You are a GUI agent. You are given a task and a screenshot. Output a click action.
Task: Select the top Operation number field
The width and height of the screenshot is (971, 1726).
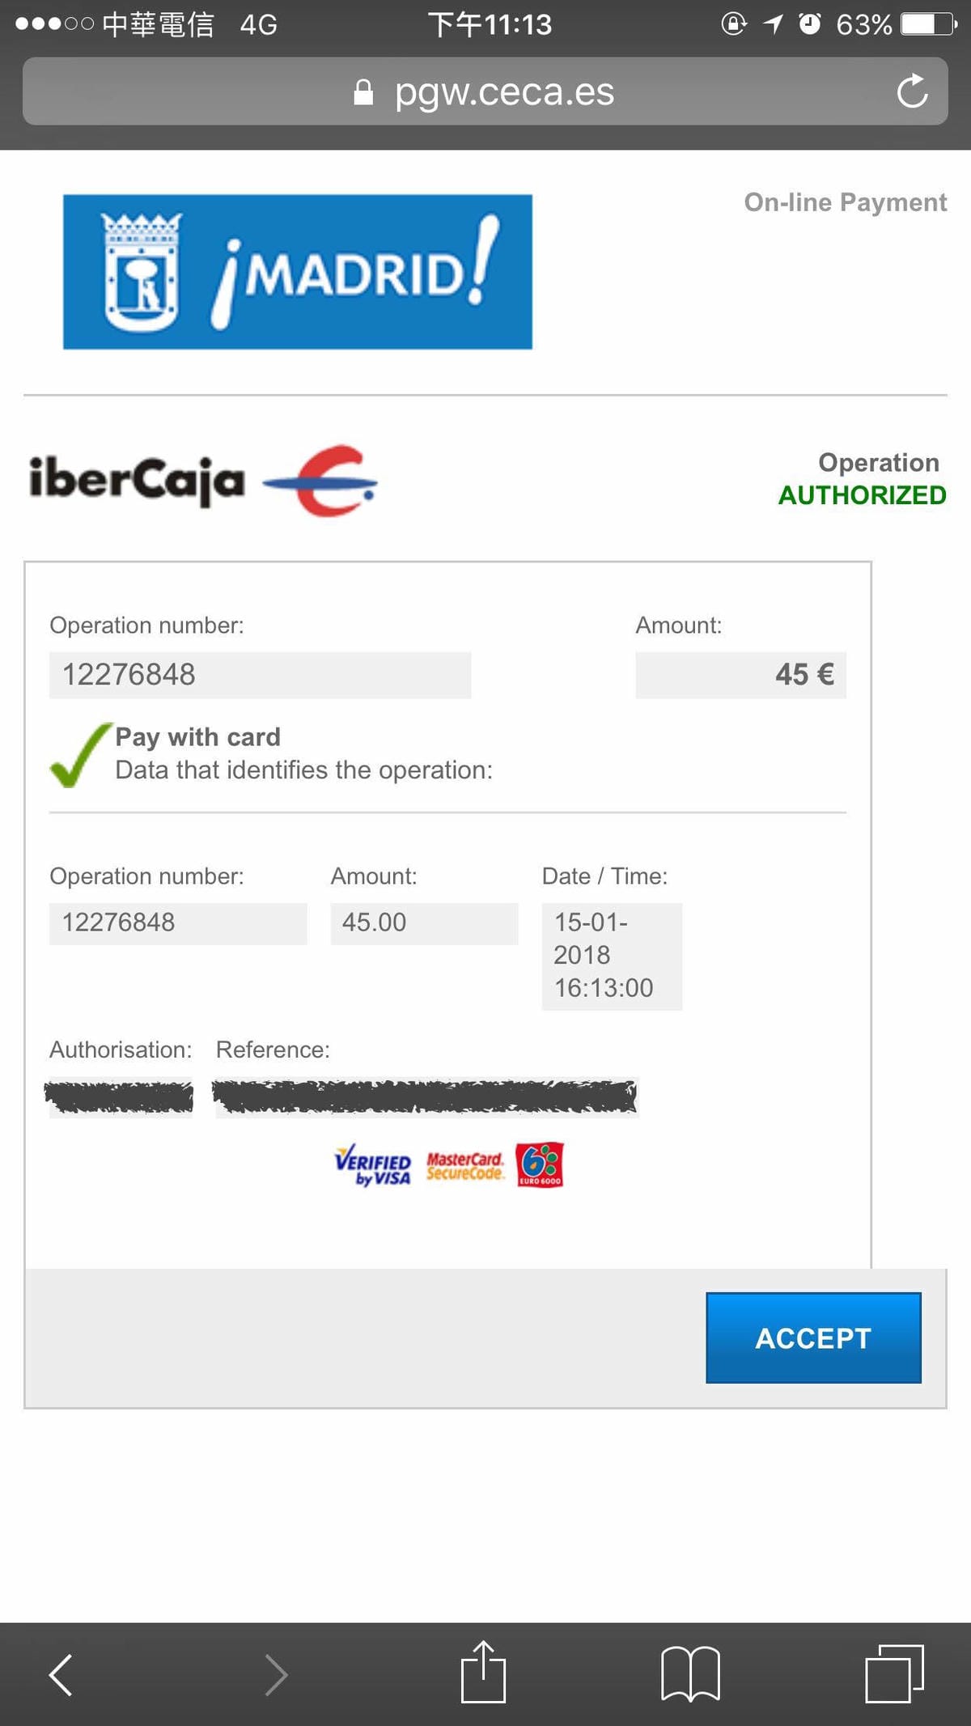260,675
